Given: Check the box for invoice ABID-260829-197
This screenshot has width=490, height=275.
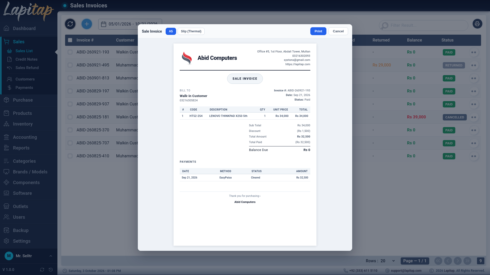Looking at the screenshot, I should [70, 91].
